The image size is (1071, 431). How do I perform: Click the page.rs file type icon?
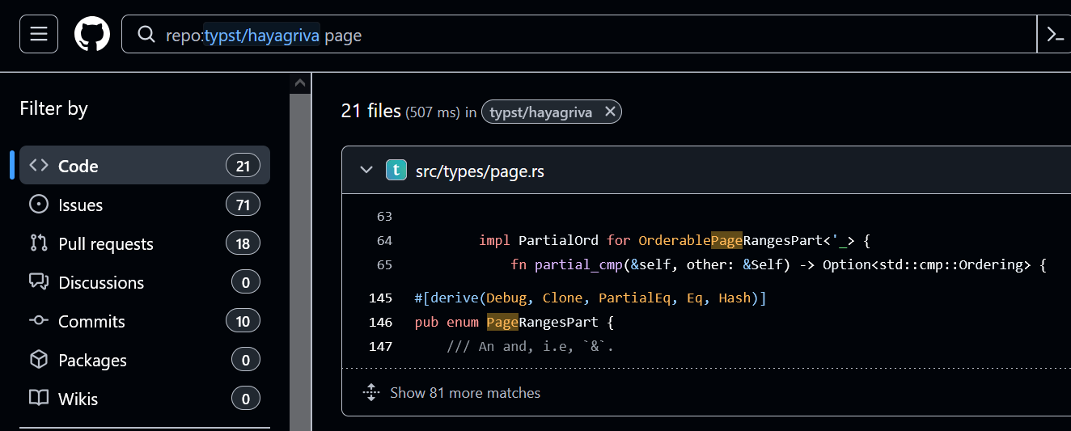[396, 170]
